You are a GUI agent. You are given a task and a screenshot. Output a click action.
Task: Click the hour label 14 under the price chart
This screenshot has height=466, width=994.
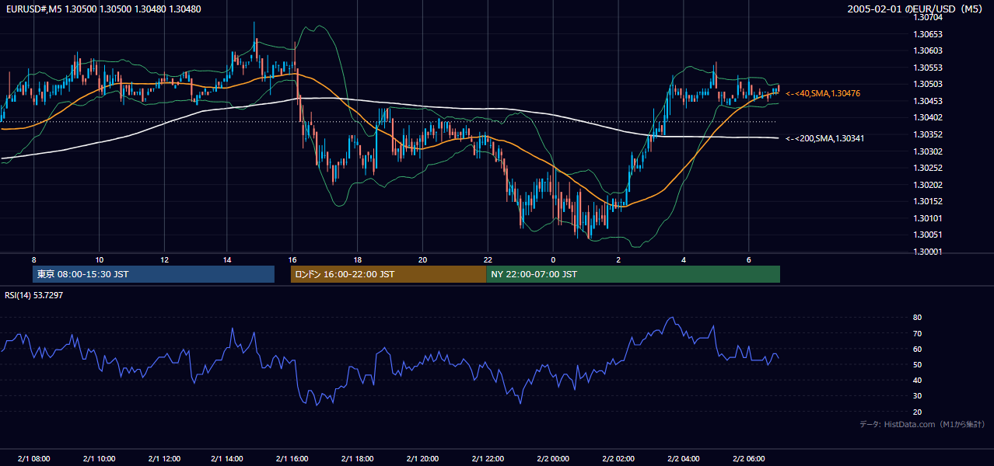(228, 259)
